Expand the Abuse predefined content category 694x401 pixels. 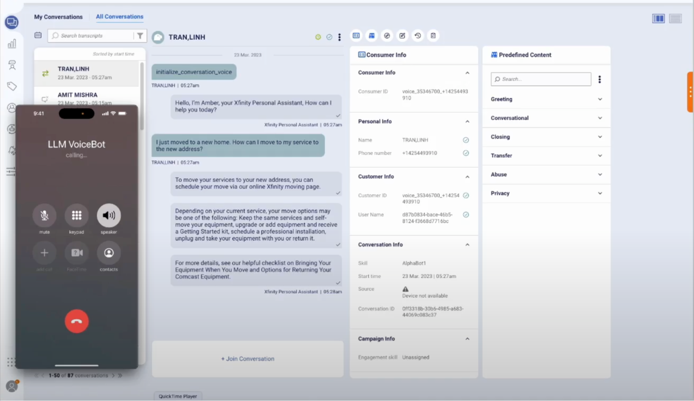click(546, 175)
